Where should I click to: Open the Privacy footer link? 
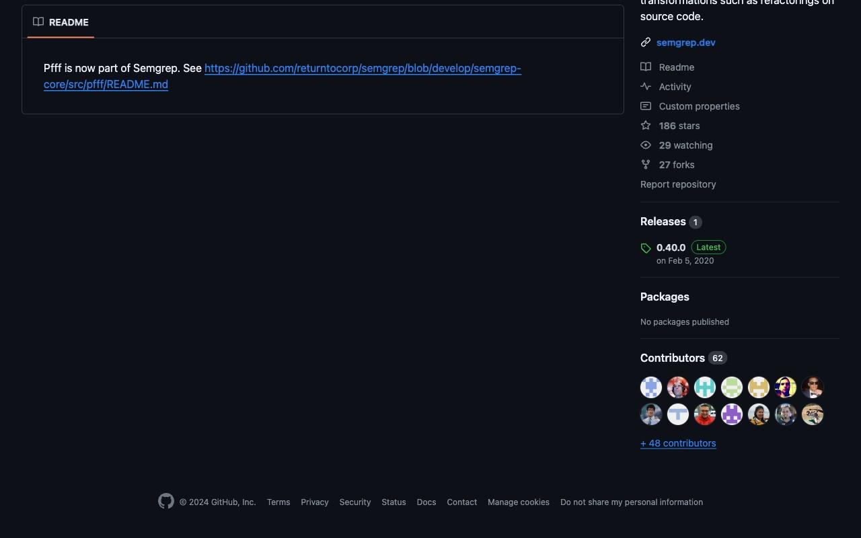pos(315,502)
